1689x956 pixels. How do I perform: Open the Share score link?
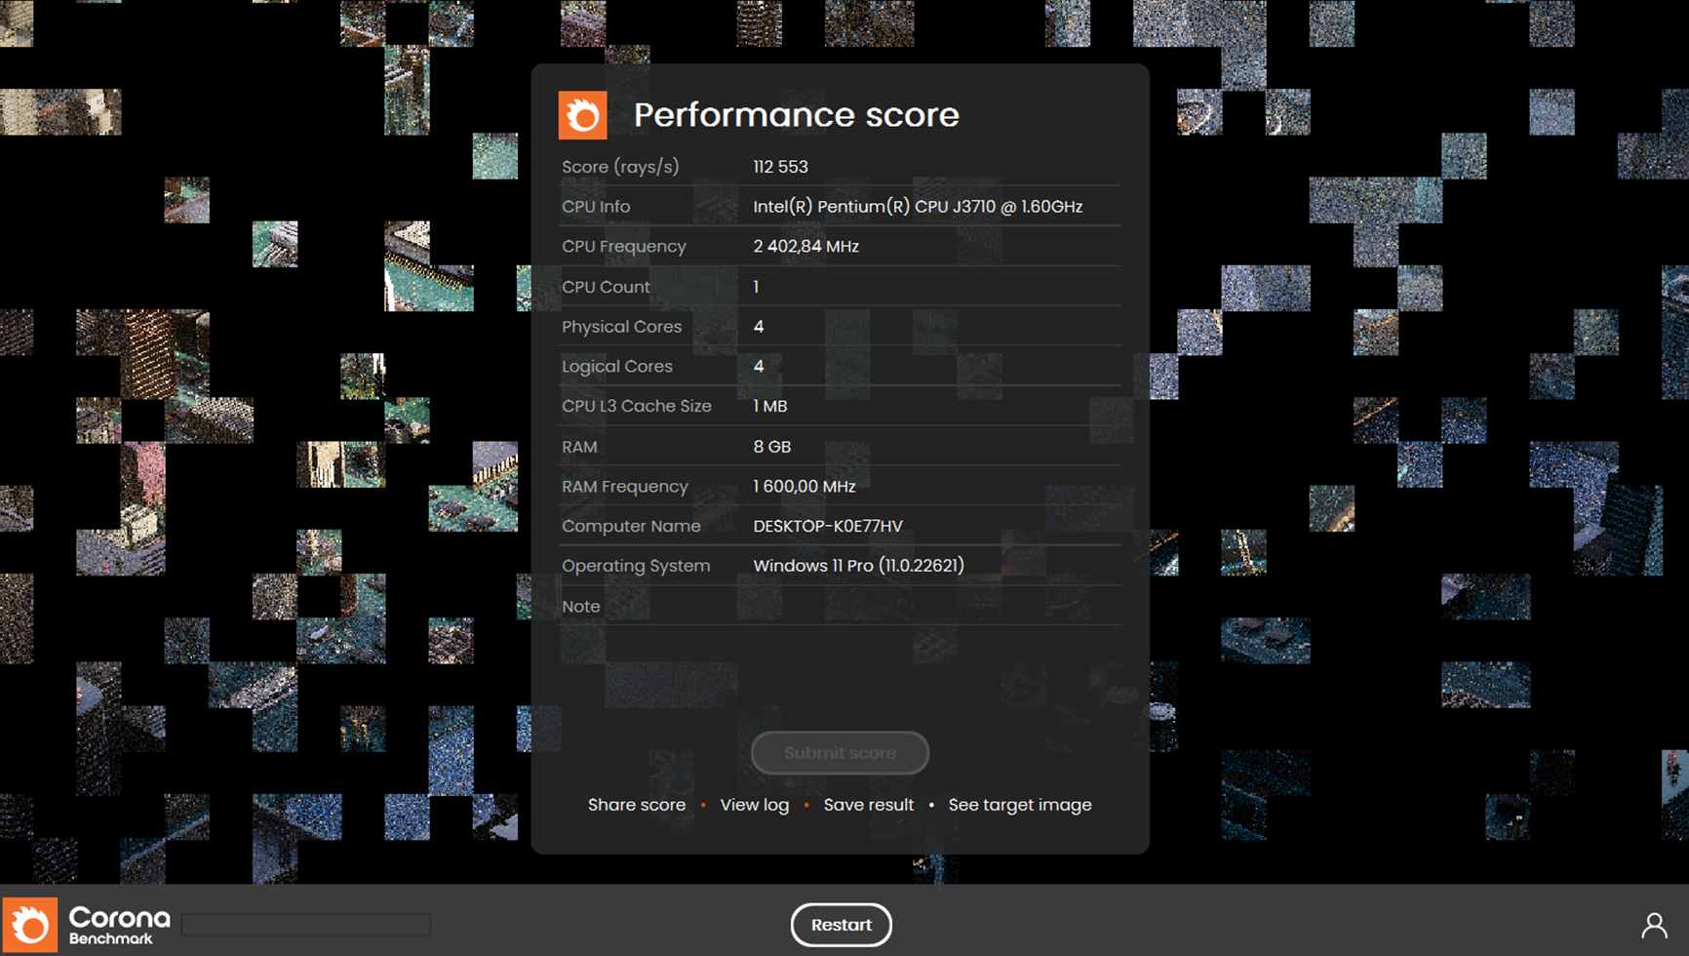(x=637, y=805)
